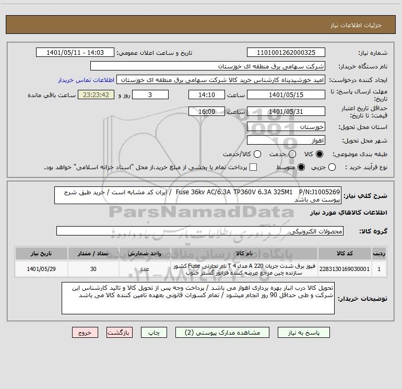The image size is (402, 389).
Task: Click request number field 1101001262000325
Action: (286, 53)
